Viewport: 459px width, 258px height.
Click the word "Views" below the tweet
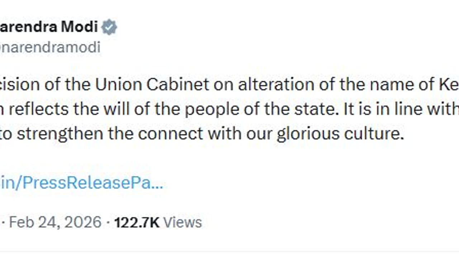point(183,222)
